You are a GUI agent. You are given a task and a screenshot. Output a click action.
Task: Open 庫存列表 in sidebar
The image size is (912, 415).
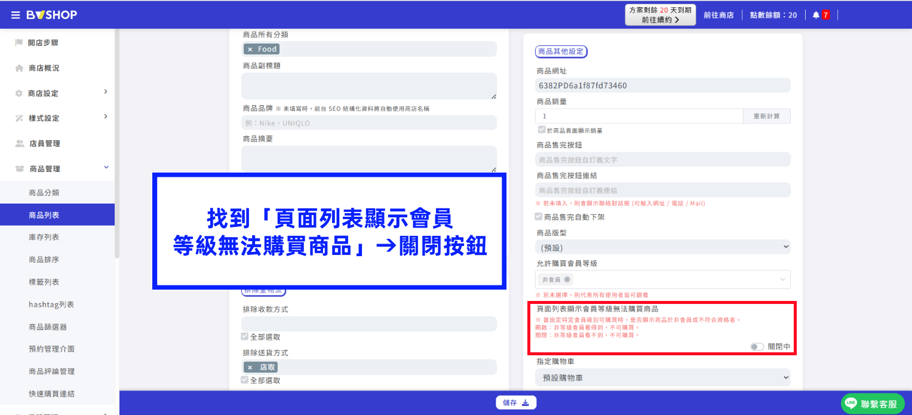[x=44, y=237]
